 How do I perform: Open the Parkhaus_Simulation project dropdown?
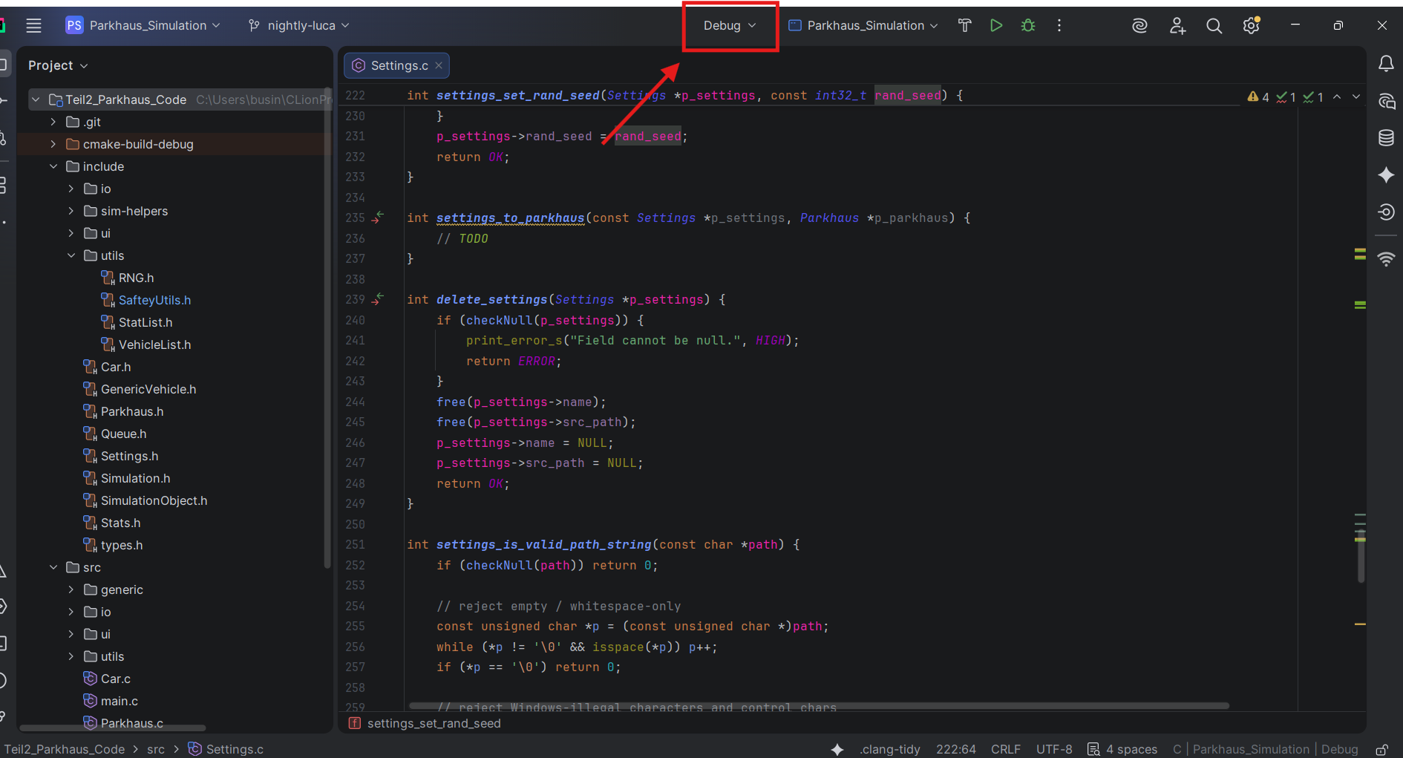coord(143,25)
